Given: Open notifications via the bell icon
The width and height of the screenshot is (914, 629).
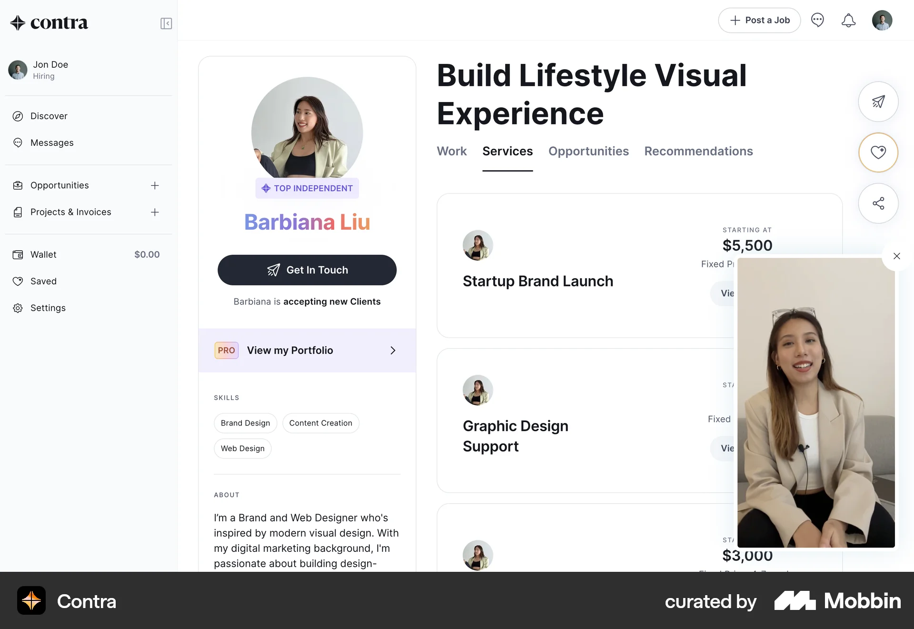Looking at the screenshot, I should click(x=848, y=20).
